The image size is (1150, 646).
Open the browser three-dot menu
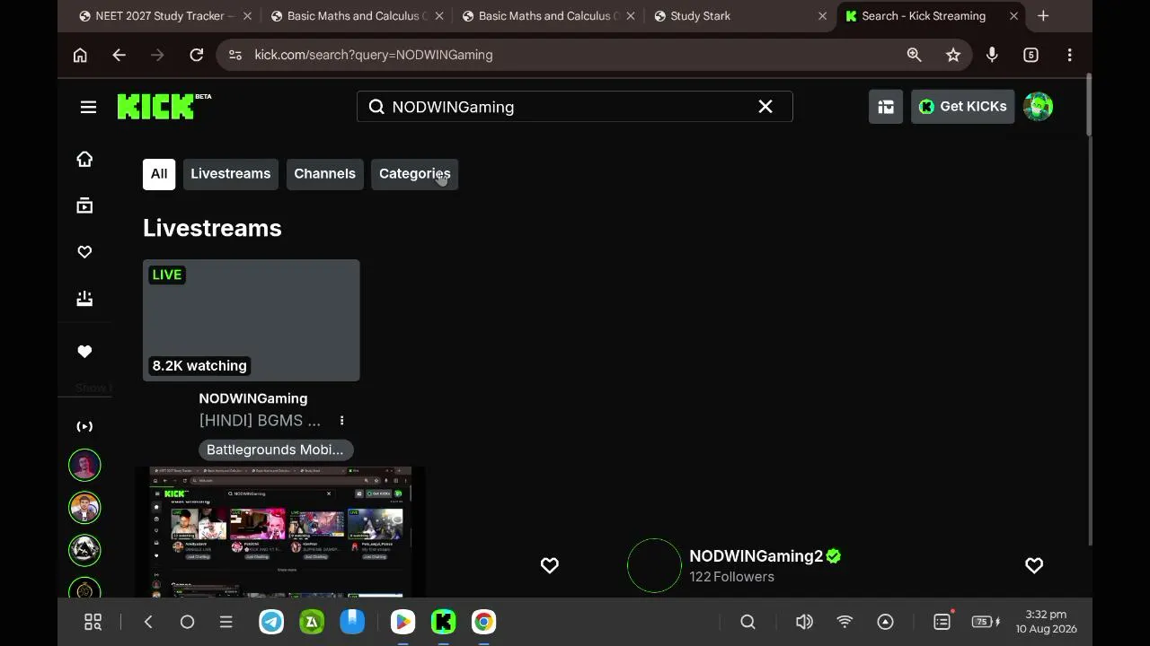click(x=1069, y=55)
